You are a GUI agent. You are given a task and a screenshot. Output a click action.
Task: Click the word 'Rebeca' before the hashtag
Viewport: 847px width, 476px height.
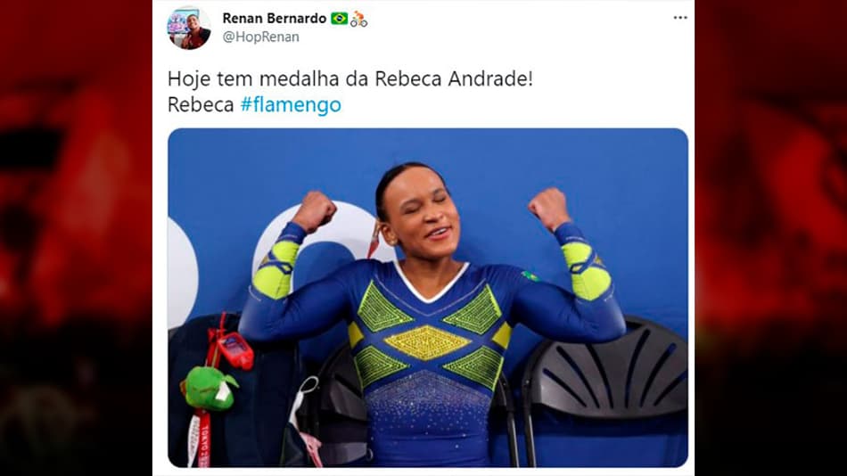(201, 104)
